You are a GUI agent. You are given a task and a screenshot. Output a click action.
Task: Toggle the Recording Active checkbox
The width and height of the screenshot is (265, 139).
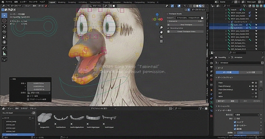point(168,28)
